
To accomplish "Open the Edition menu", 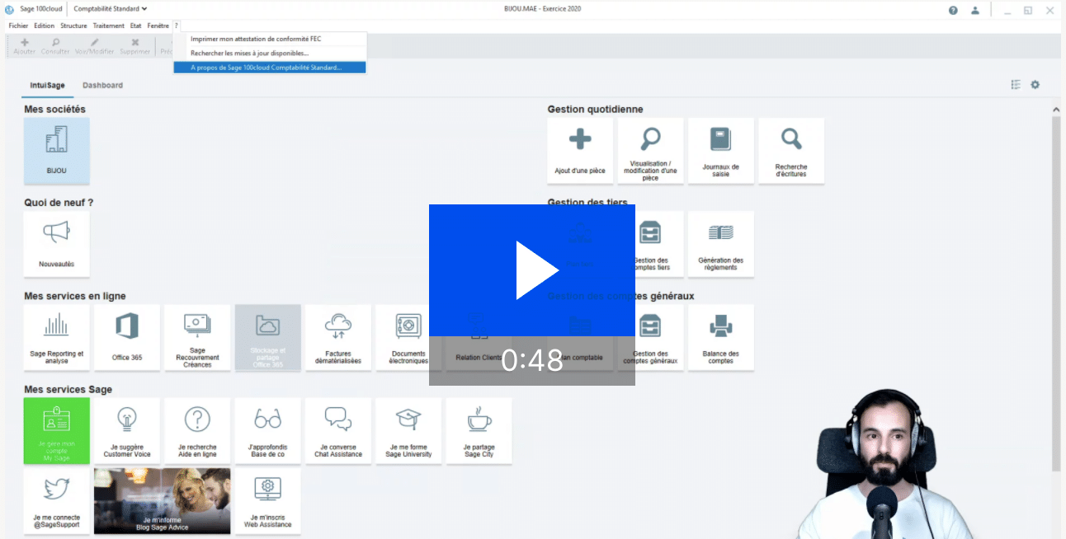I will click(45, 26).
